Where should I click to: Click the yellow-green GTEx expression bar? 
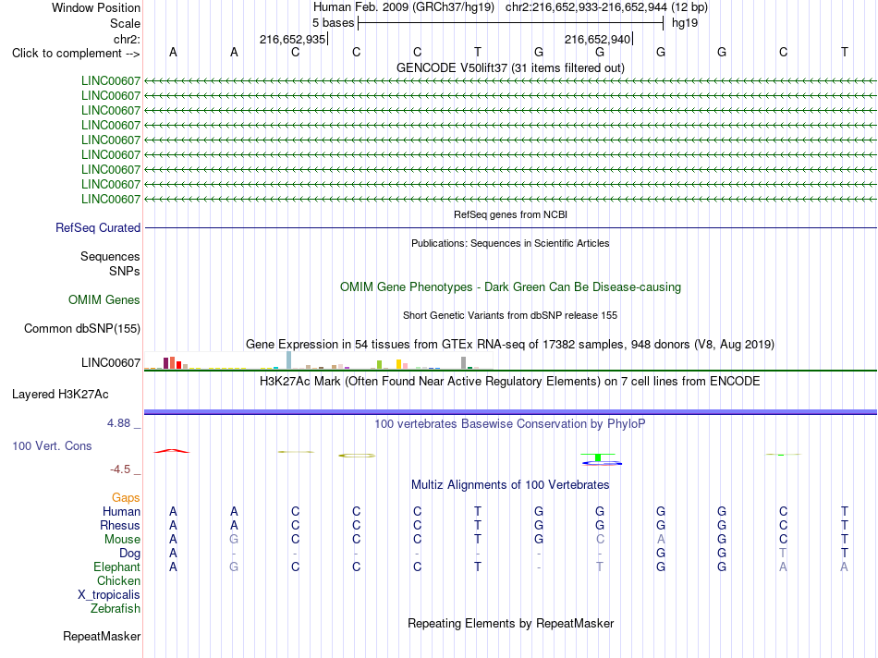click(x=379, y=364)
